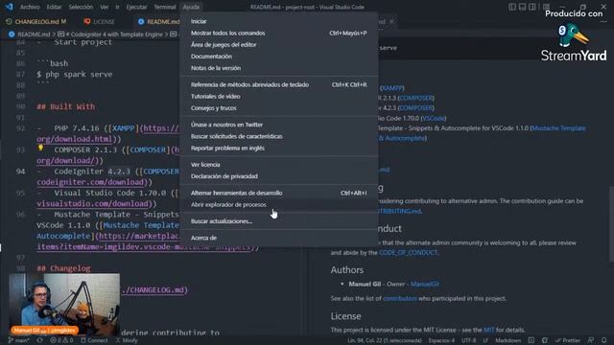Switch to the CHANGELOG.md tab
Image resolution: width=614 pixels, height=345 pixels.
(36, 21)
